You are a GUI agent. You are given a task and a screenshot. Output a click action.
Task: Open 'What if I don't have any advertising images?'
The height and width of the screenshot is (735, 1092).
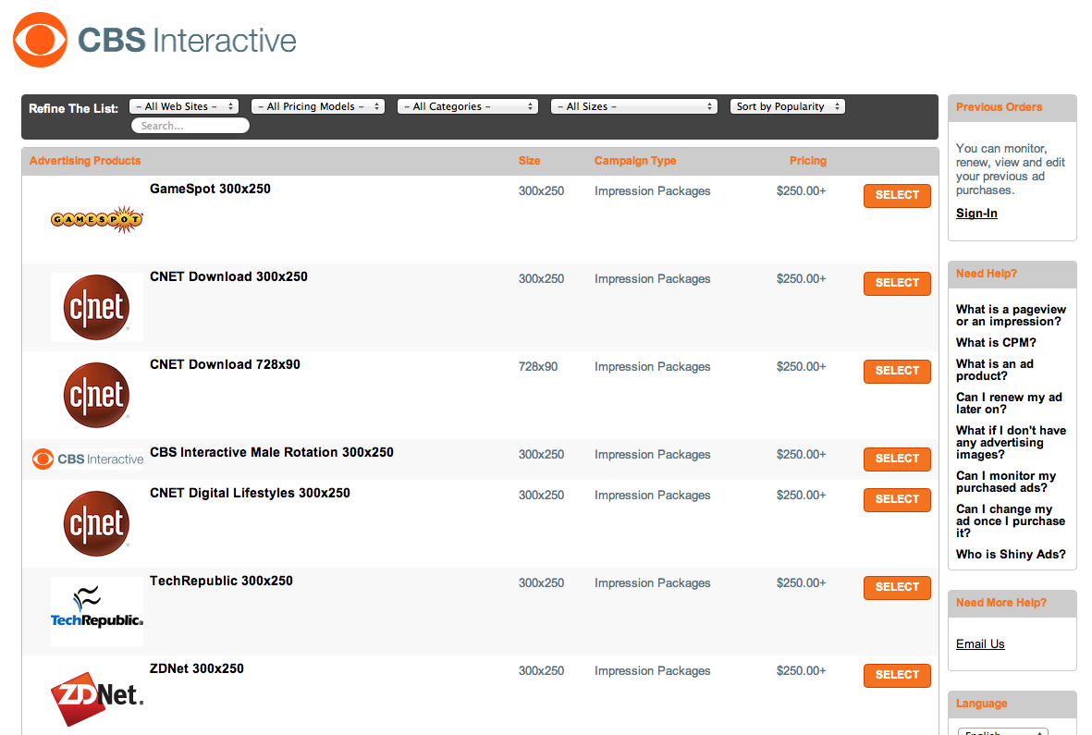point(1011,443)
